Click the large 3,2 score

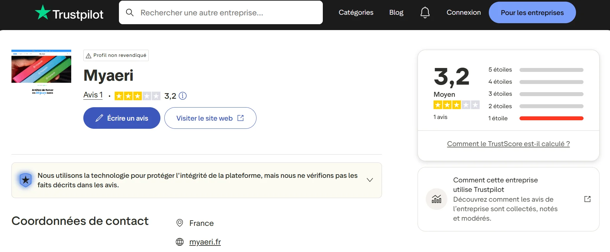pos(452,77)
